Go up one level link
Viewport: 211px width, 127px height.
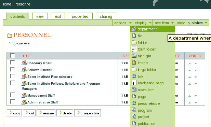21,43
